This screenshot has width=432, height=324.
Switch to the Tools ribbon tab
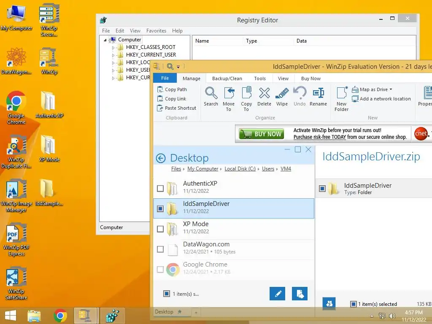260,78
